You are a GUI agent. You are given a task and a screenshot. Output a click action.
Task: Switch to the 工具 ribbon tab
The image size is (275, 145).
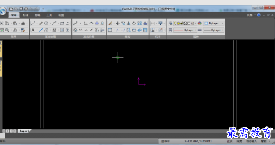49,15
